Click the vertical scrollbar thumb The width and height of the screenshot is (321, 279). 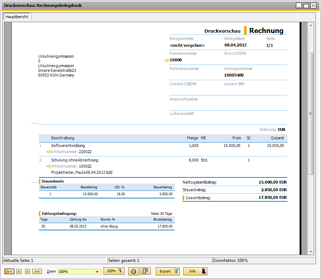coord(310,113)
